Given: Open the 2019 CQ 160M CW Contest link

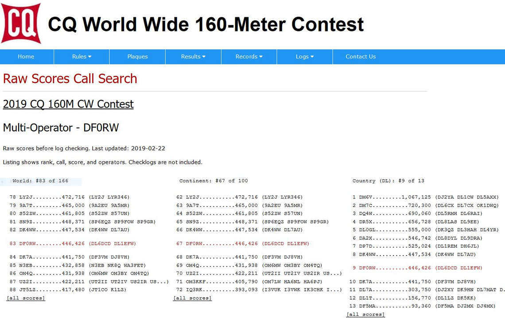Looking at the screenshot, I should point(68,104).
